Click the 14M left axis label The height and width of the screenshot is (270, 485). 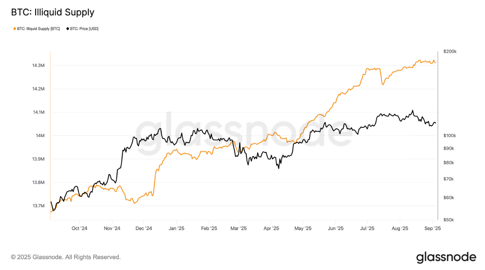point(40,136)
